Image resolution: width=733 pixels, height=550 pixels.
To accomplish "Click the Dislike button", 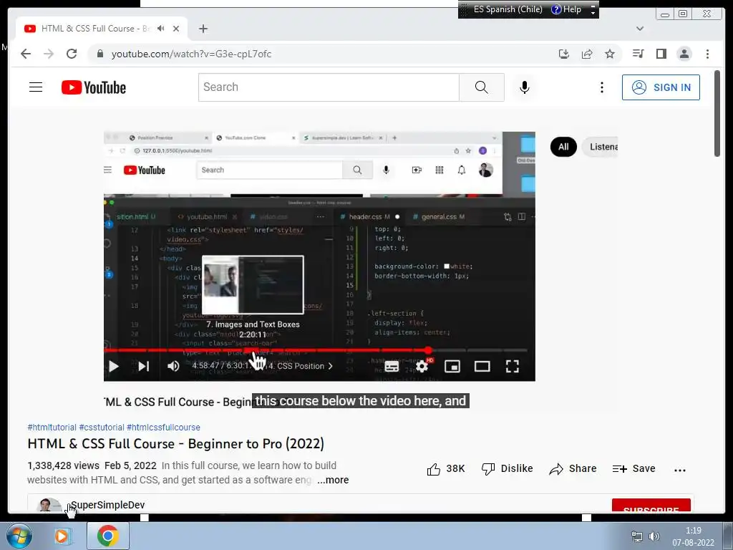I will click(x=508, y=468).
